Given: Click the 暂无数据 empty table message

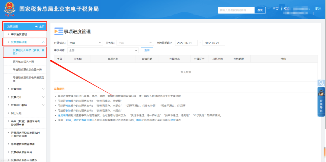Looking at the screenshot, I should [186, 72].
